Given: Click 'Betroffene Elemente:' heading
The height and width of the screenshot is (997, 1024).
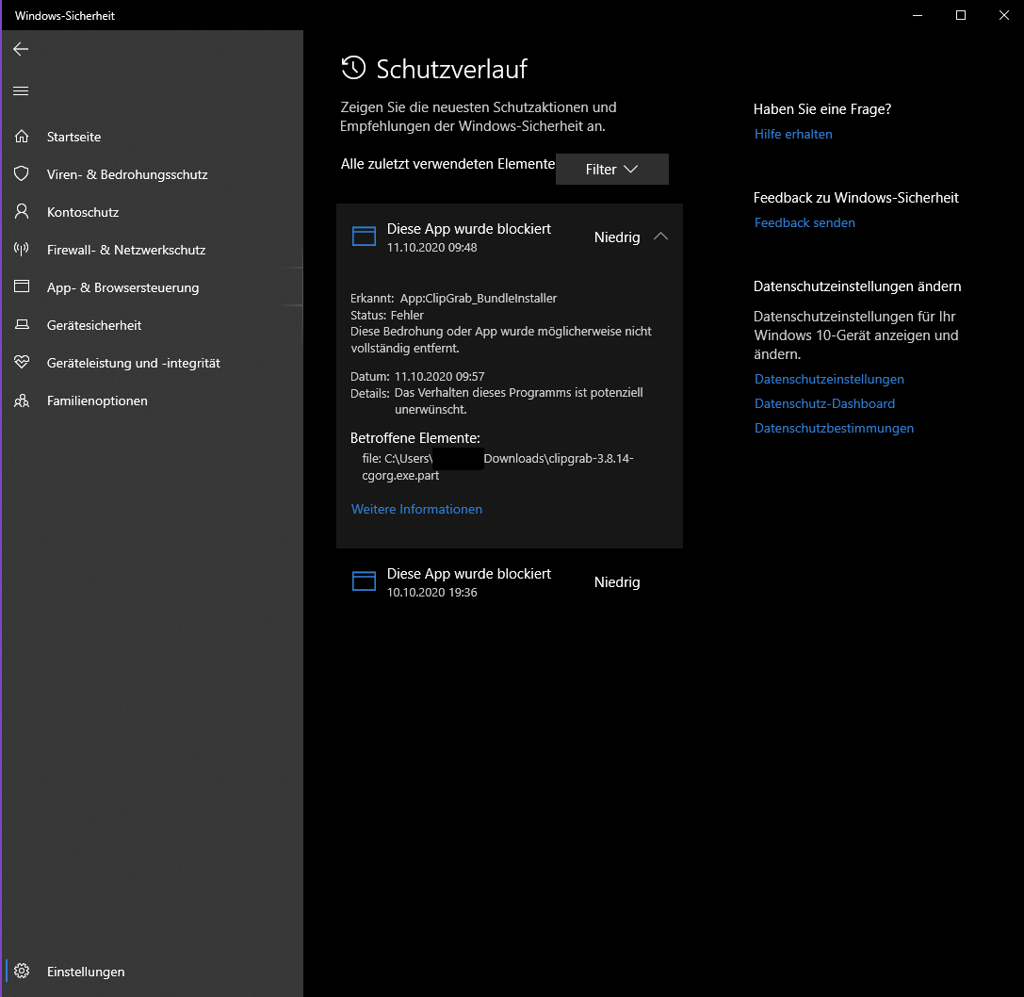Looking at the screenshot, I should pos(414,438).
